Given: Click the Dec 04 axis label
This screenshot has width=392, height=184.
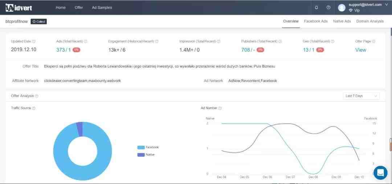Looking at the screenshot, I should tap(221, 177).
